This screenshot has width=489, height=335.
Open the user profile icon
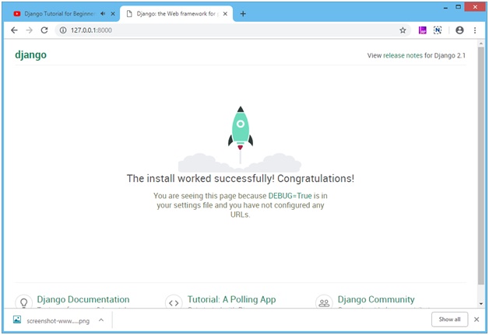point(459,30)
